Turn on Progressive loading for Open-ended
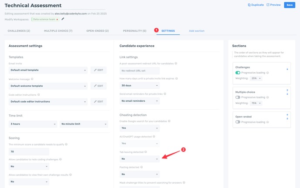 click(x=238, y=122)
